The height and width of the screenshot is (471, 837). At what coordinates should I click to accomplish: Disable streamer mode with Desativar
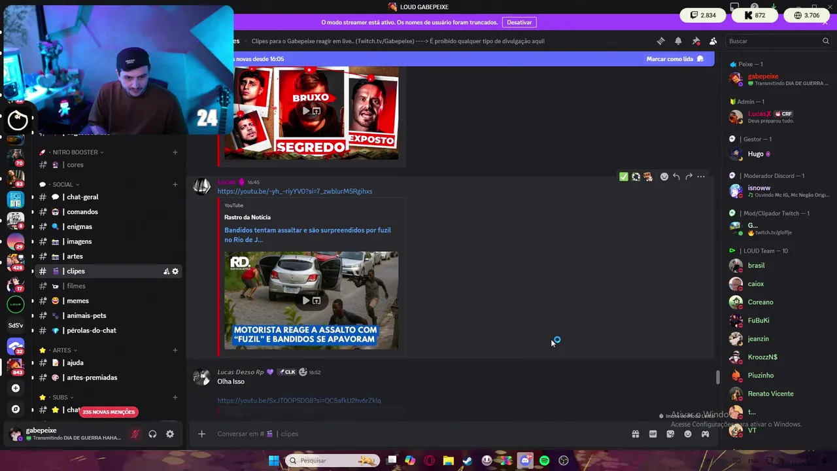pyautogui.click(x=519, y=22)
